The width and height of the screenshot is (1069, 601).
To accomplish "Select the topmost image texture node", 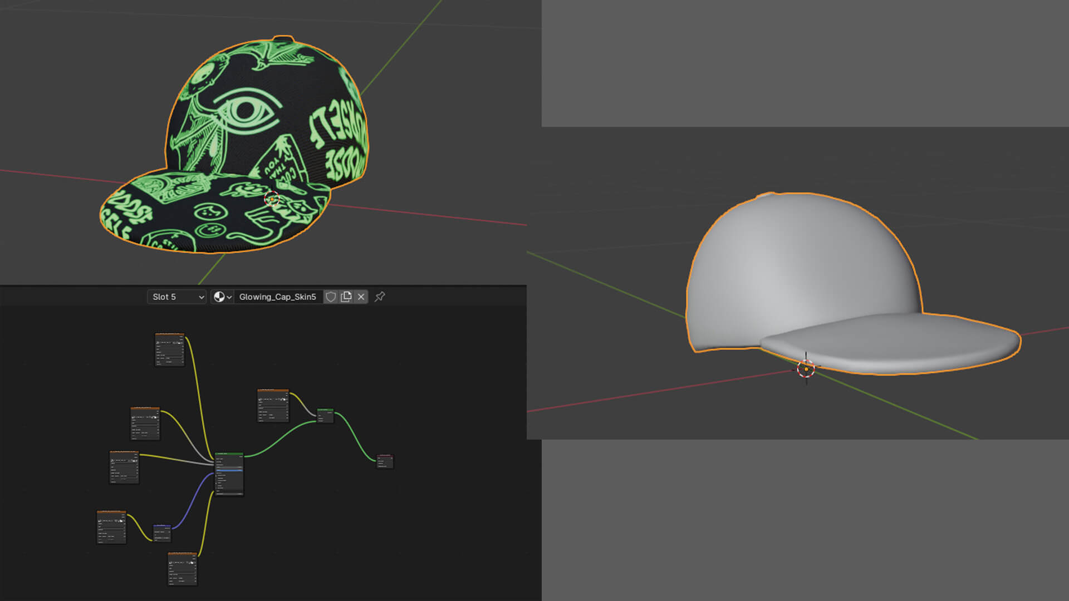I will click(169, 349).
